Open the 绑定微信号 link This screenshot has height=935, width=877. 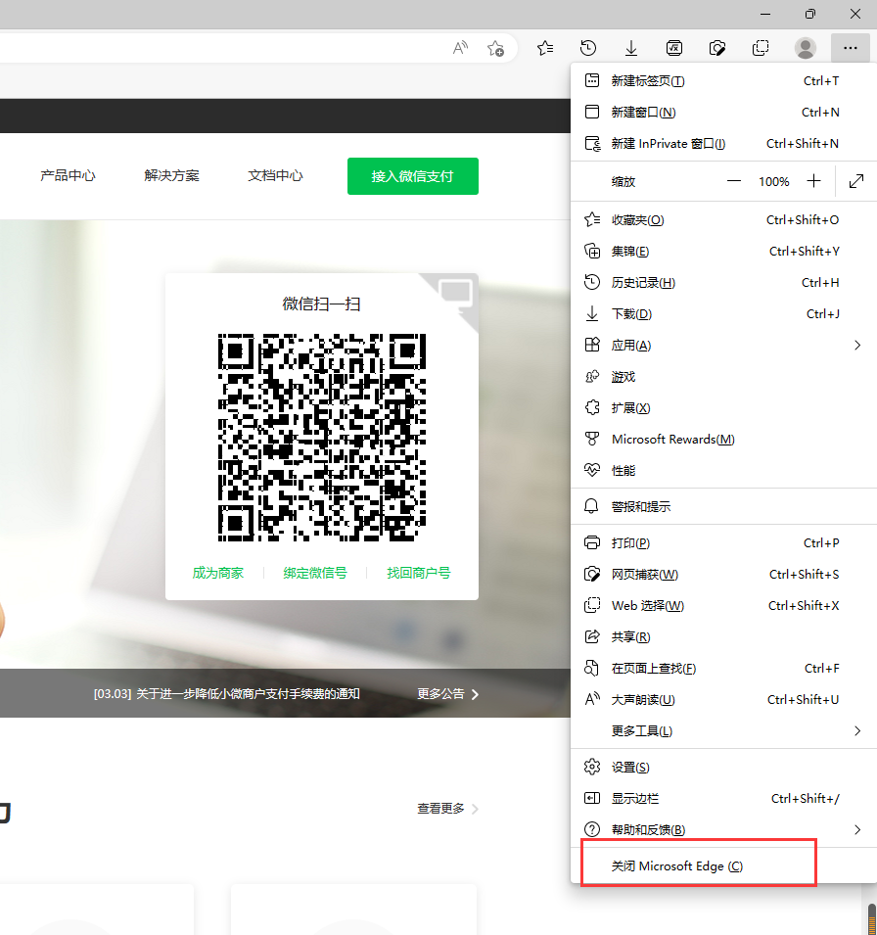pyautogui.click(x=315, y=573)
